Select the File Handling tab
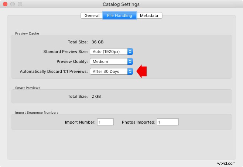This screenshot has height=167, width=243. coord(120,15)
